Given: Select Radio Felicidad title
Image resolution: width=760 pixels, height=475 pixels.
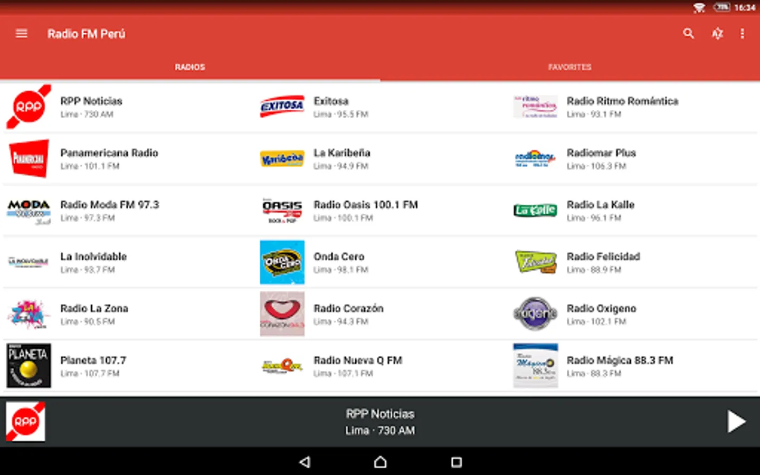Looking at the screenshot, I should [x=603, y=256].
